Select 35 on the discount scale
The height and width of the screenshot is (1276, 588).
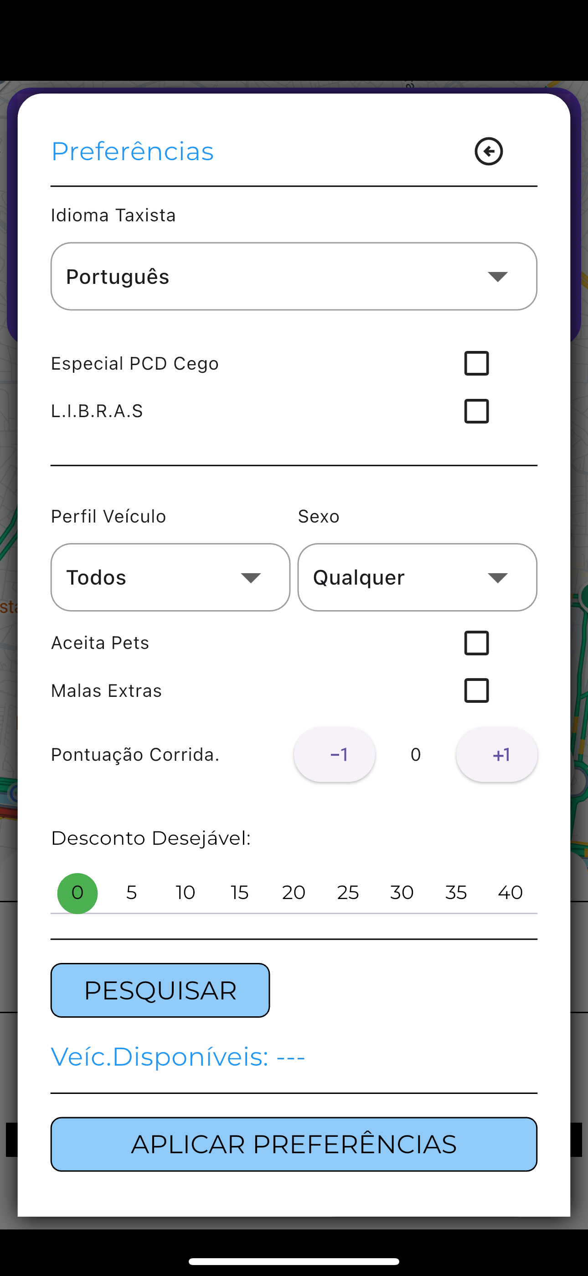[456, 893]
